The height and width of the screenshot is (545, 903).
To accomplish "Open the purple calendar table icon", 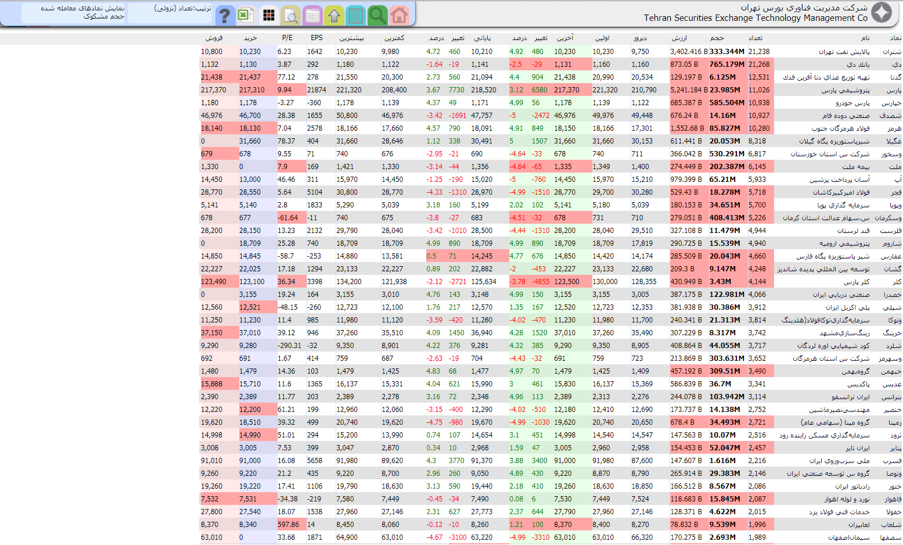I will click(x=312, y=15).
